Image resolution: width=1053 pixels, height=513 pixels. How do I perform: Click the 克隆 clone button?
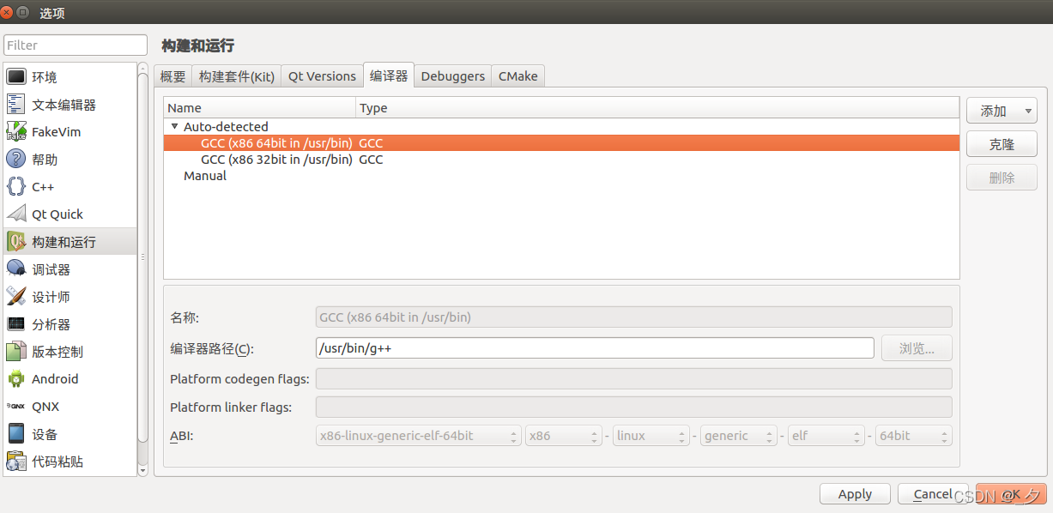[1002, 144]
